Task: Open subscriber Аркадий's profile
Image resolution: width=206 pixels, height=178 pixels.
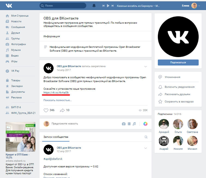Action: (164, 124)
